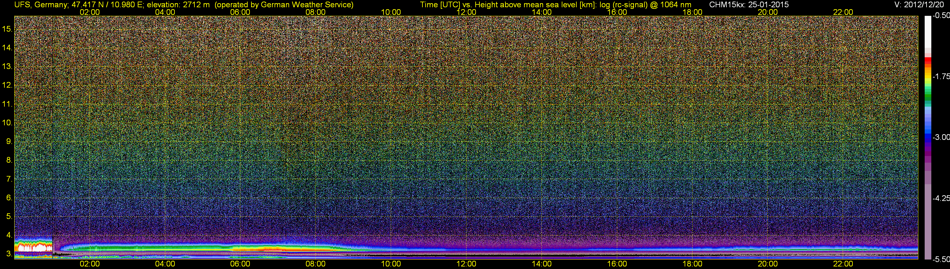Click the 04:00 label on the top time axis

[165, 12]
